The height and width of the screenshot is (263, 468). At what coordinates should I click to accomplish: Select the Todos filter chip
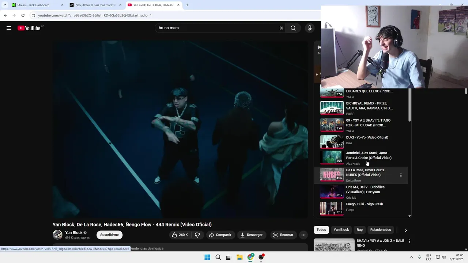pos(321,230)
